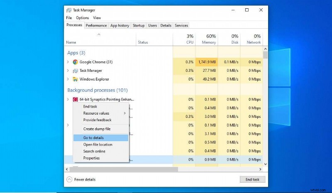Image resolution: width=332 pixels, height=193 pixels.
Task: Expand the Google Chrome process group
Action: 68,62
